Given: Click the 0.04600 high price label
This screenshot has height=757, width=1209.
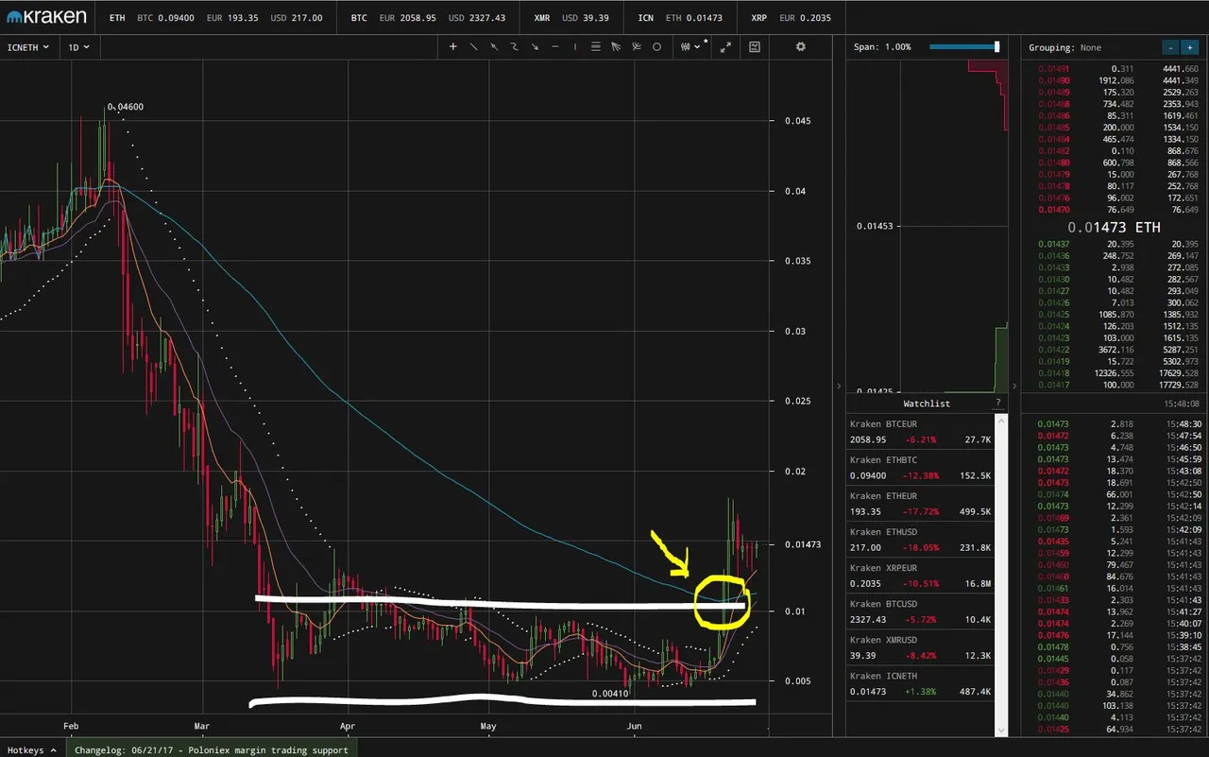Looking at the screenshot, I should (126, 107).
